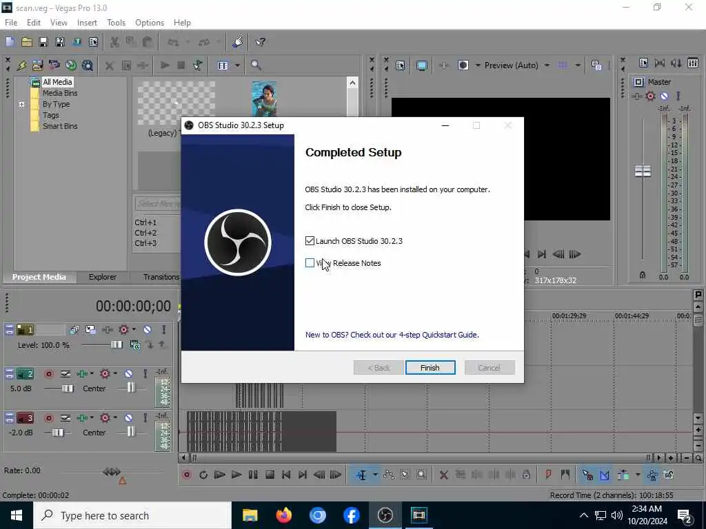
Task: Solo audio track 2
Action: (145, 374)
